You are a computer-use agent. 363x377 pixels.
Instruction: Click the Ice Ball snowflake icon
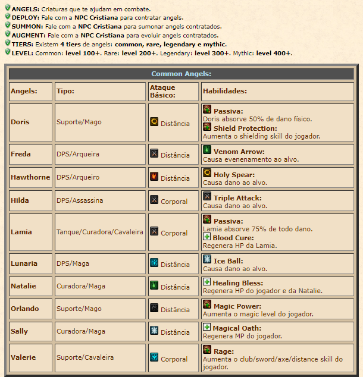207,259
